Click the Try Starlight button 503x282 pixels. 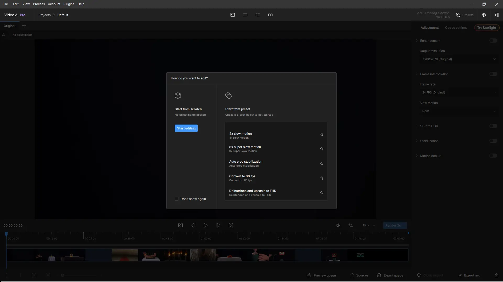click(x=486, y=28)
